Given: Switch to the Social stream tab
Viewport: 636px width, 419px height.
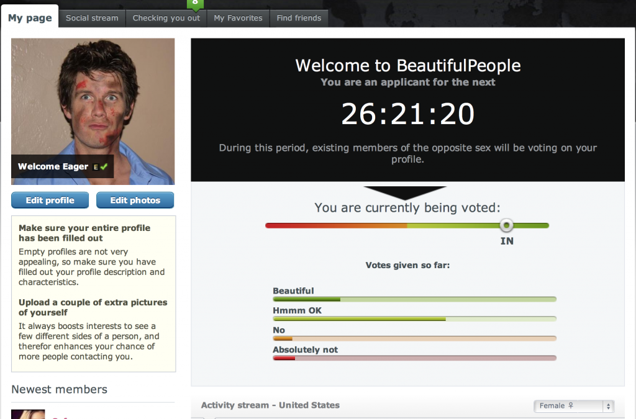Looking at the screenshot, I should point(92,18).
